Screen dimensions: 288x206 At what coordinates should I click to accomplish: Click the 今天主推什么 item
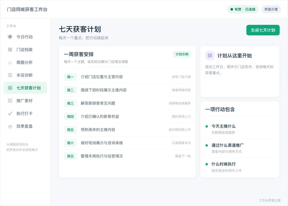point(223,126)
